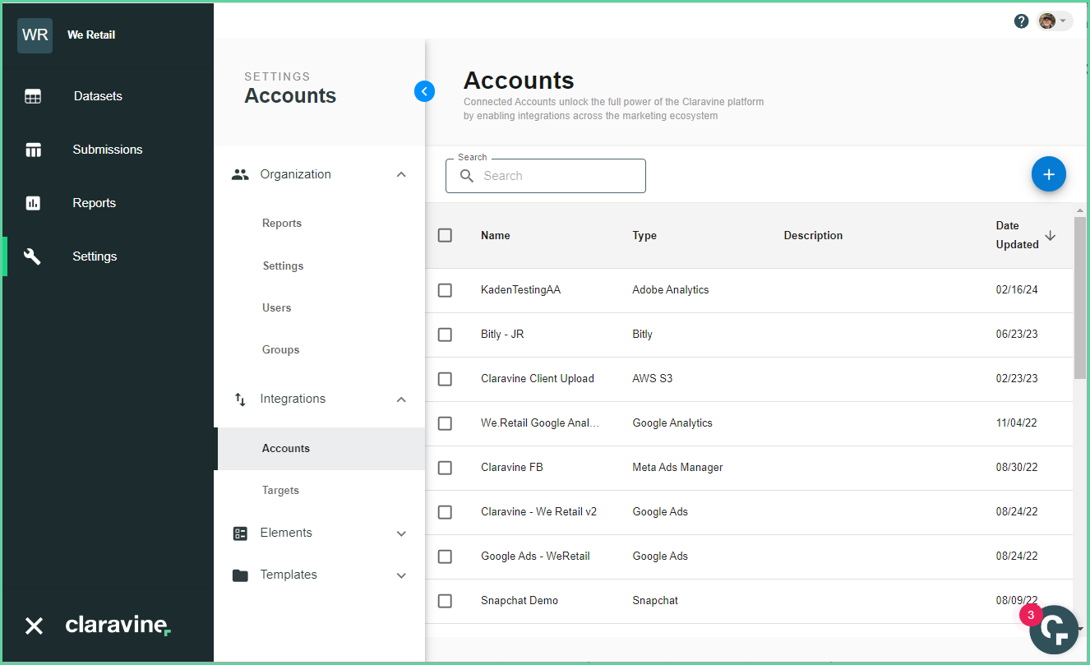Click the user avatar picture
Screen dimensions: 1090x665
pyautogui.click(x=1046, y=21)
